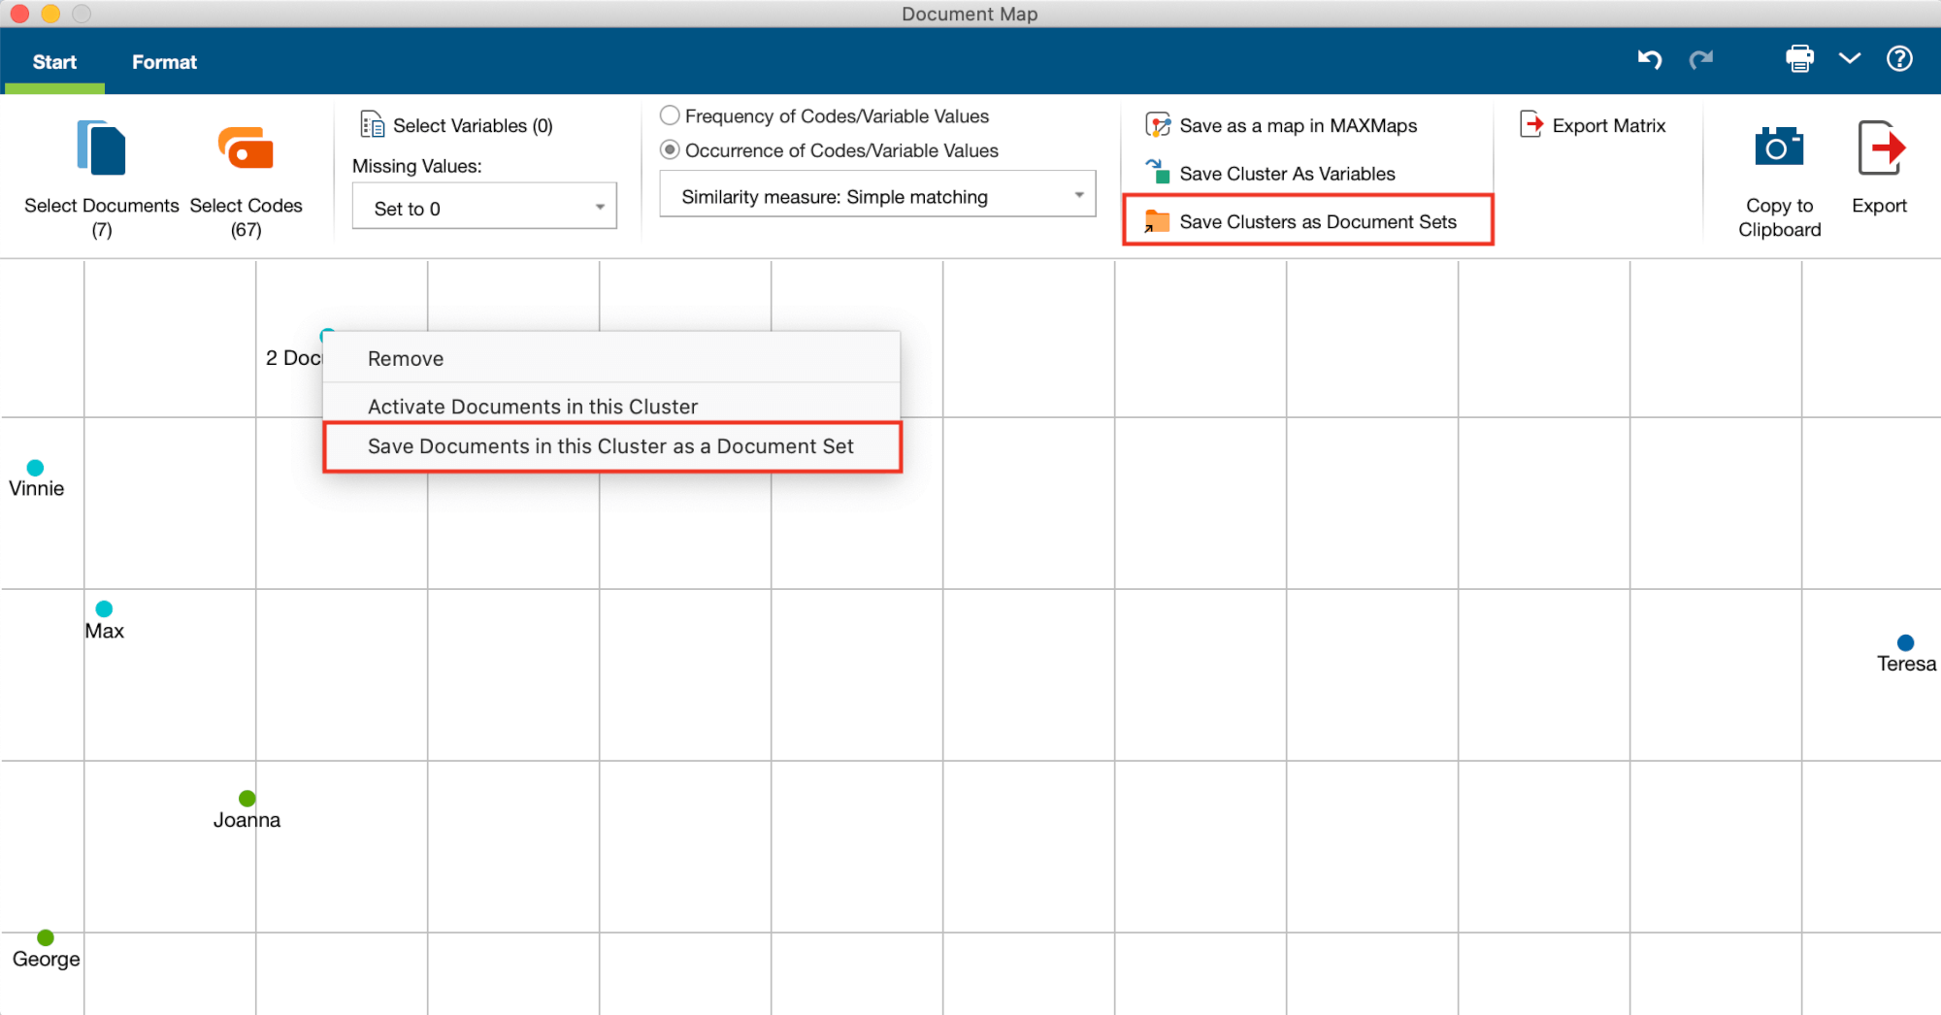Switch to the Format tab

point(164,62)
